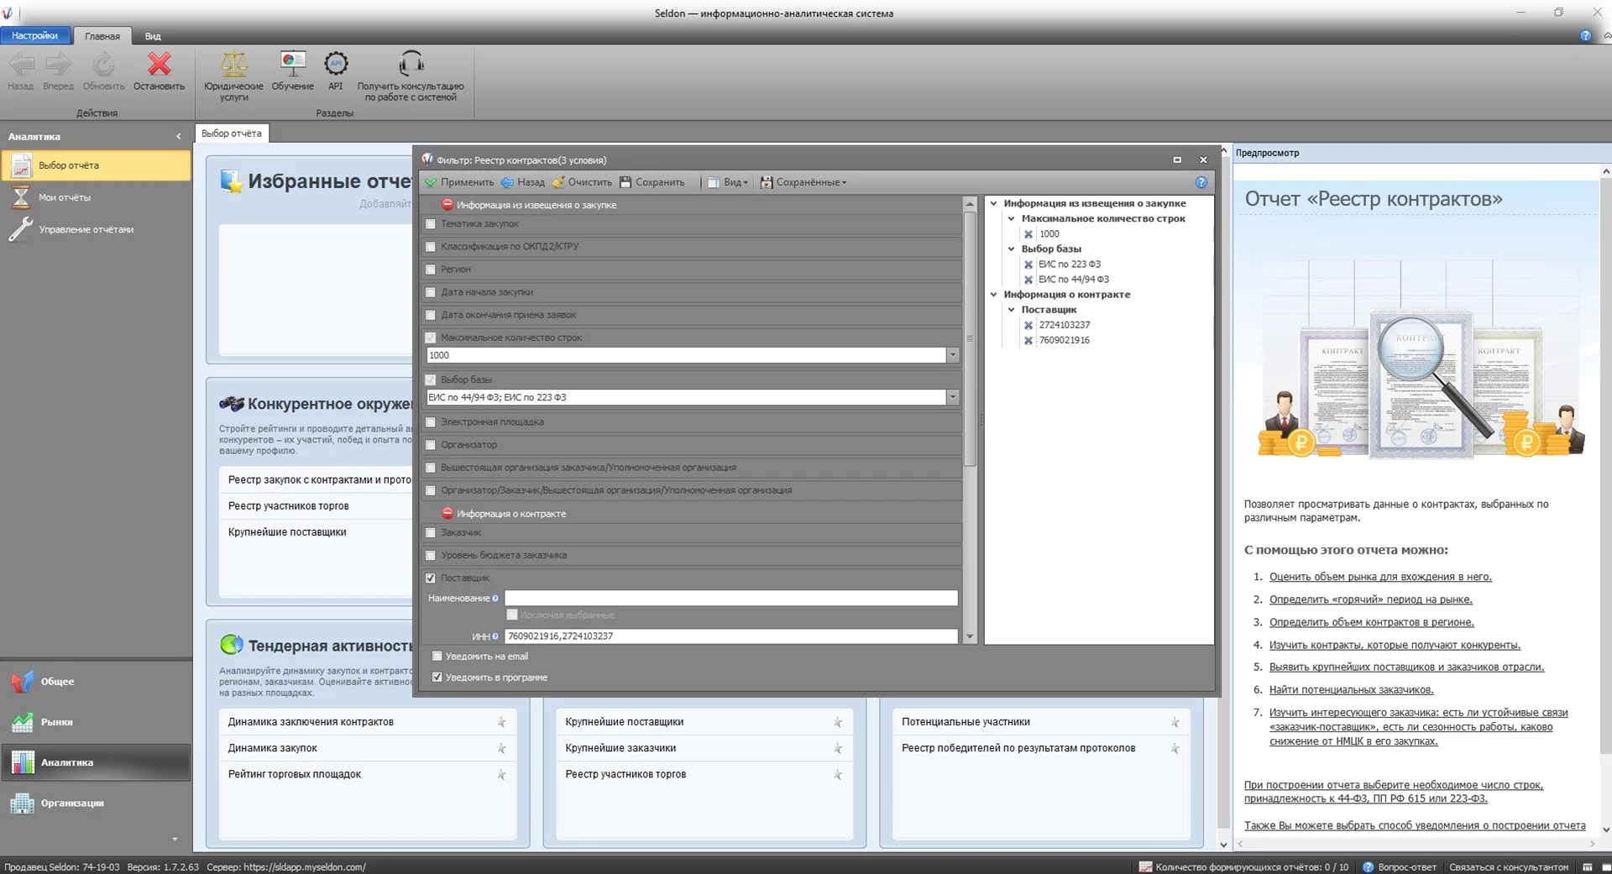The image size is (1612, 874).
Task: Check Дата начала закупки checkbox
Action: click(x=431, y=292)
